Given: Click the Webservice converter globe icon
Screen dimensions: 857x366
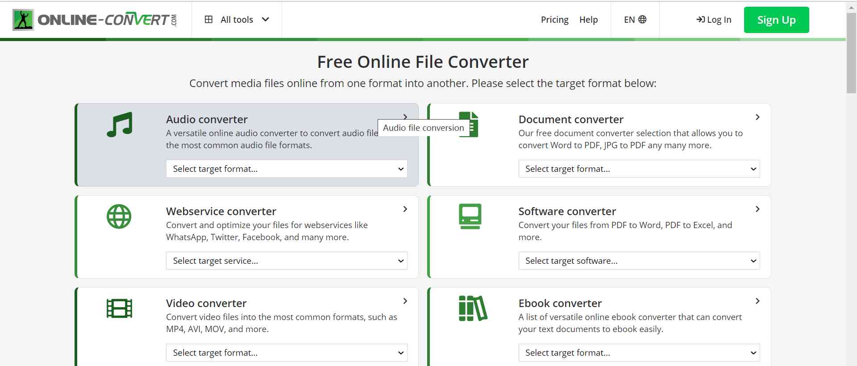Looking at the screenshot, I should pos(119,216).
